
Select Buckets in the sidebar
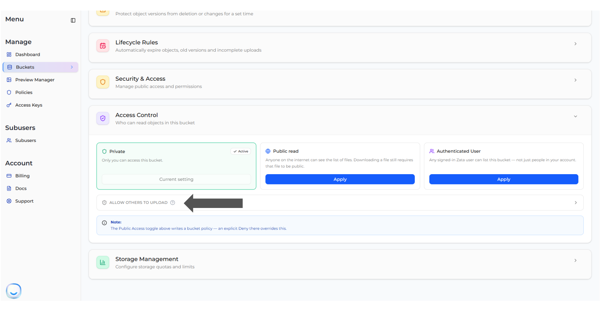point(40,67)
